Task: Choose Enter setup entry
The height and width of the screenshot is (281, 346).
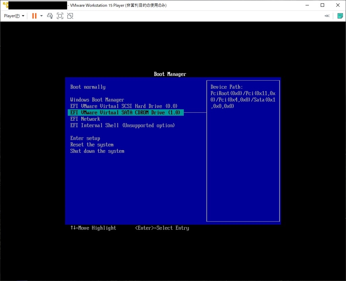Action: point(85,138)
